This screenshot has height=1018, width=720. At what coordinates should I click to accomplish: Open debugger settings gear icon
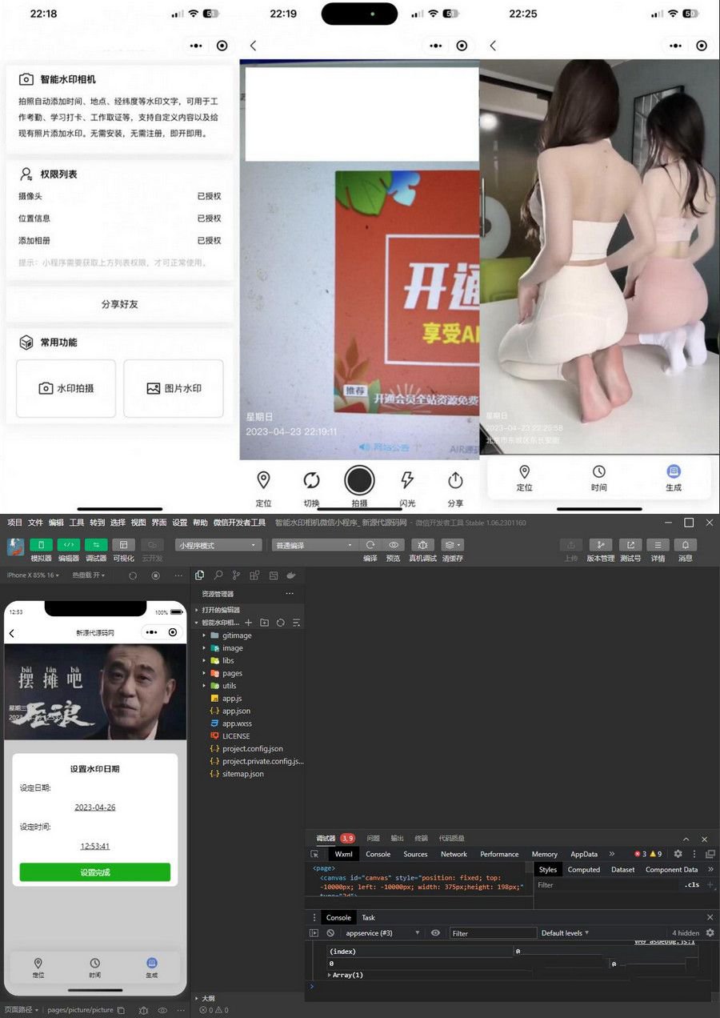[678, 854]
